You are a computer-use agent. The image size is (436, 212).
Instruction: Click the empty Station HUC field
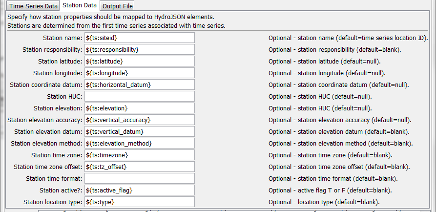click(x=140, y=96)
